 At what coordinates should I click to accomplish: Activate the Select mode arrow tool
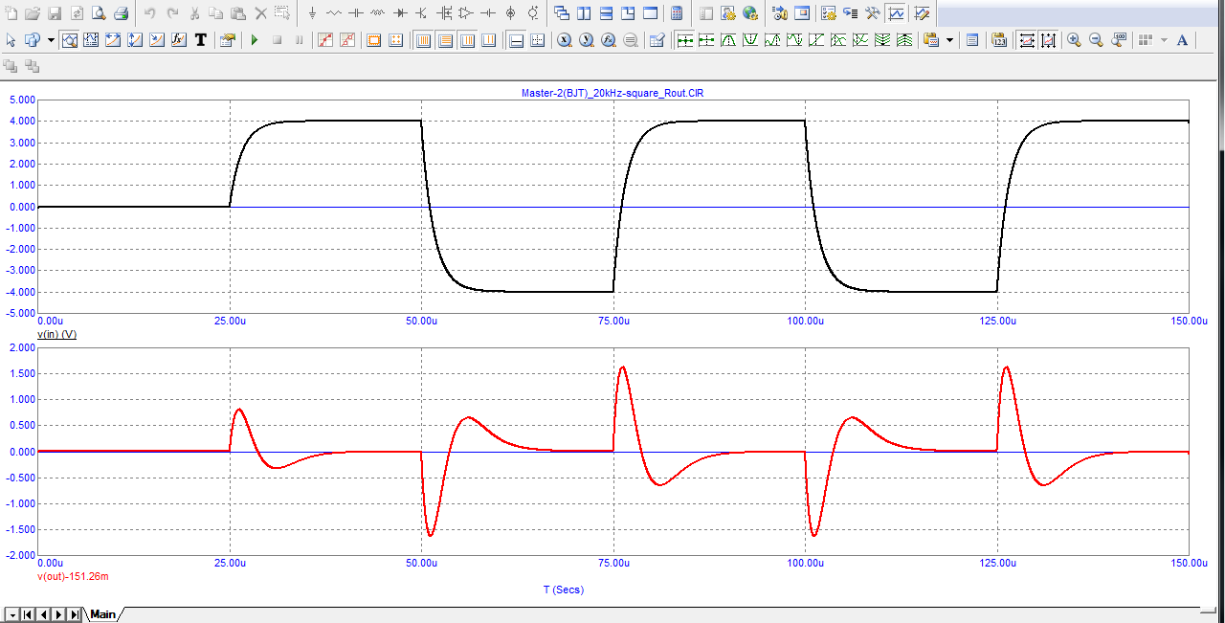point(11,40)
